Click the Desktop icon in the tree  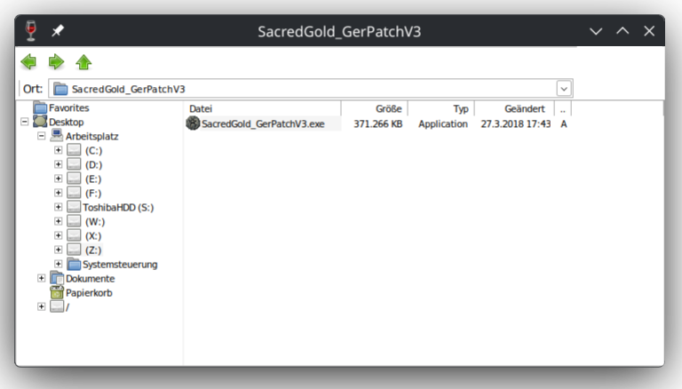pos(41,122)
